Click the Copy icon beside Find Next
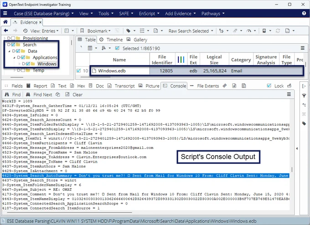The width and height of the screenshot is (310, 225). tap(58, 94)
